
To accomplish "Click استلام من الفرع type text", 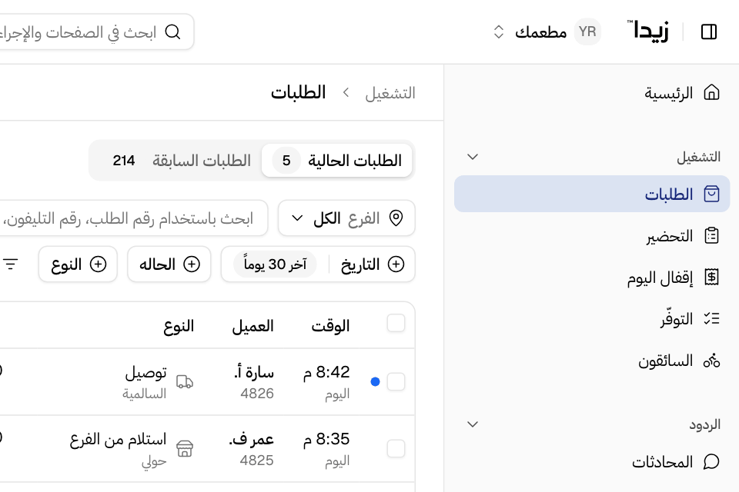I will [x=119, y=439].
